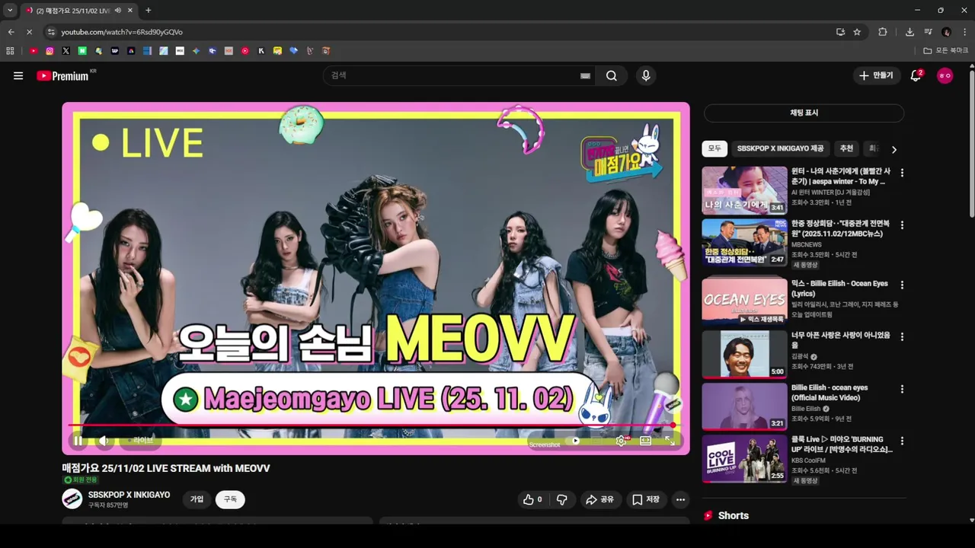Image resolution: width=975 pixels, height=548 pixels.
Task: Open Chrome downloads icon
Action: (x=909, y=32)
